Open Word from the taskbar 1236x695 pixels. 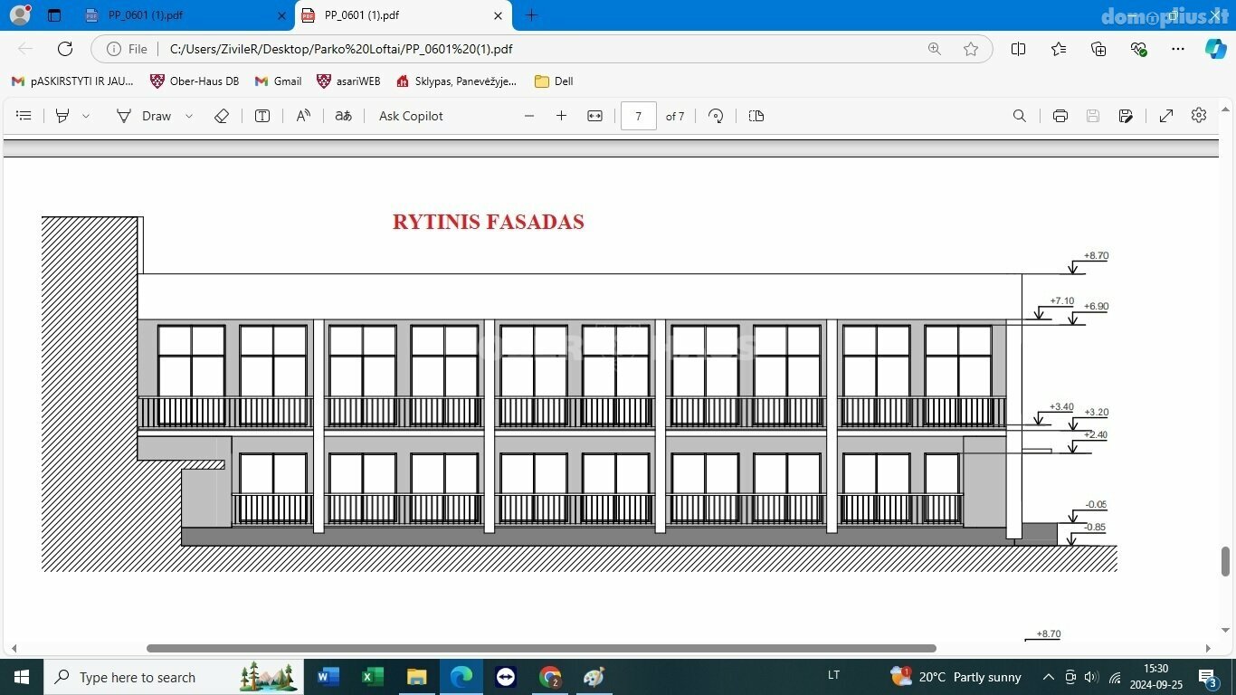click(x=328, y=677)
